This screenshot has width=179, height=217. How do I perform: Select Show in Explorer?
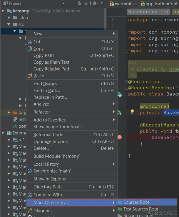coord(72,179)
